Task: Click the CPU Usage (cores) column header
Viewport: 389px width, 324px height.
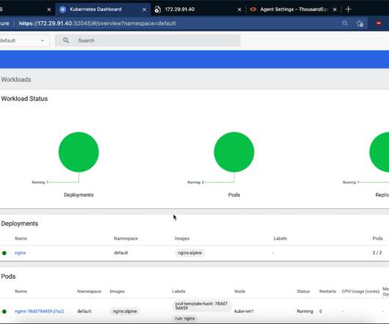Action: click(x=360, y=291)
